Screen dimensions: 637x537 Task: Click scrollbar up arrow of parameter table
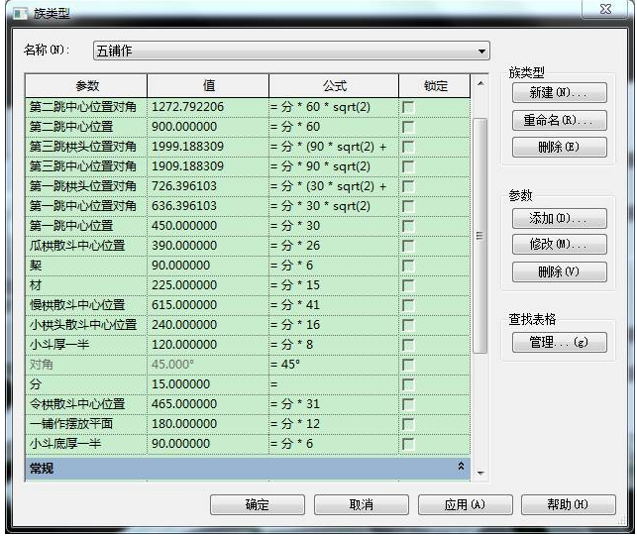480,83
